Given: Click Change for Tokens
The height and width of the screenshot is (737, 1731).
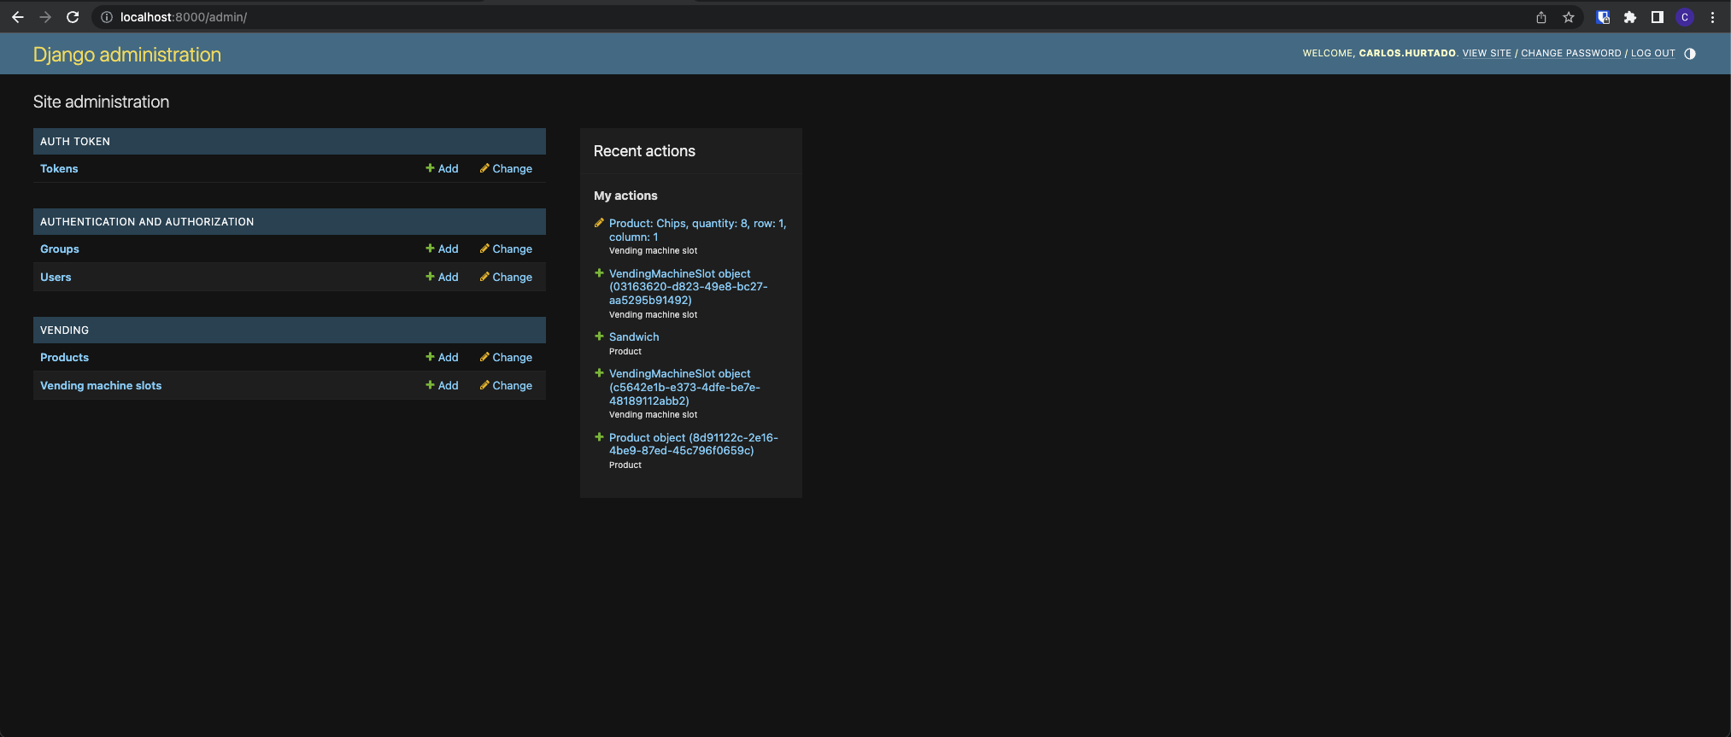Looking at the screenshot, I should click(506, 169).
